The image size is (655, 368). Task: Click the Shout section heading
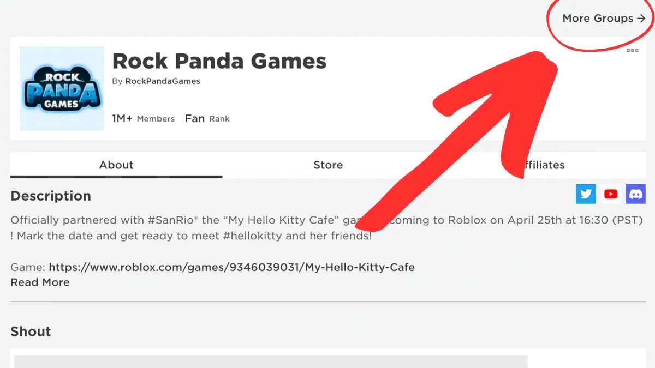point(30,331)
